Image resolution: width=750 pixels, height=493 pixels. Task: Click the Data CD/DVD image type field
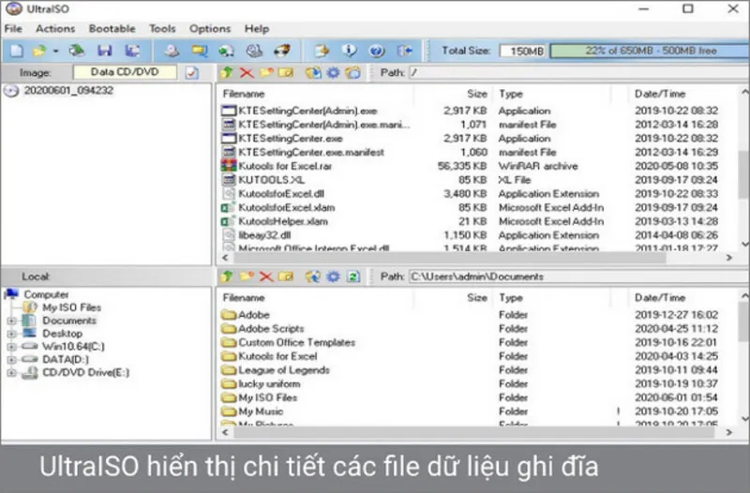[x=125, y=72]
